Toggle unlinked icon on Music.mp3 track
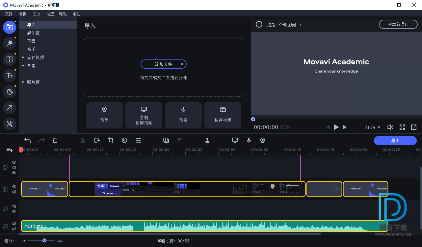This screenshot has height=247, width=422. pos(14,229)
